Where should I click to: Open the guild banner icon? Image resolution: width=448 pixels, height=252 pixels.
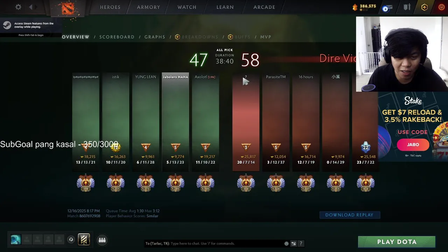[x=84, y=239]
